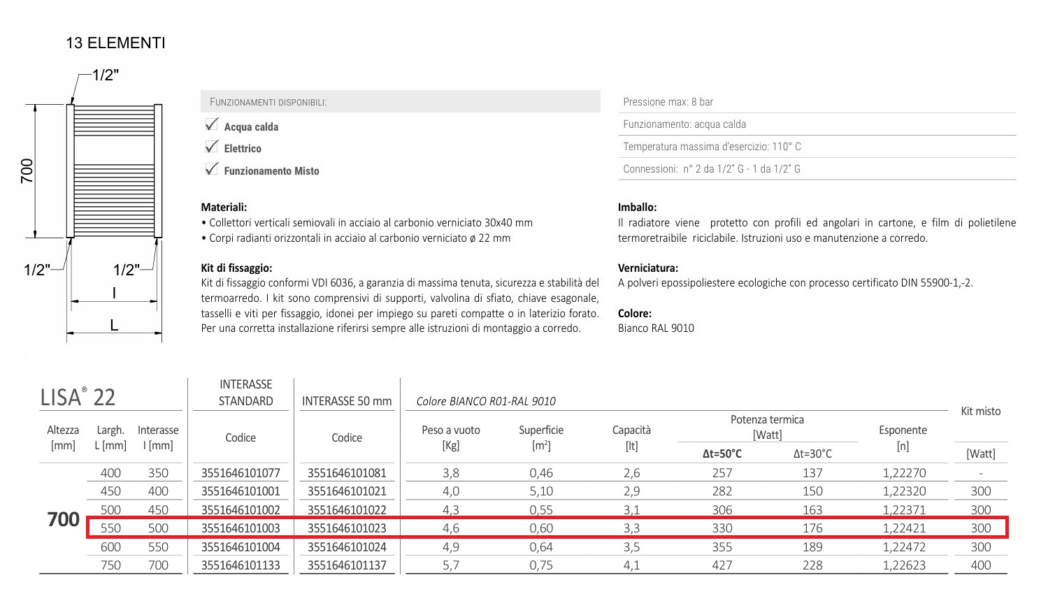
Task: Click the radiator technical drawing
Action: point(114,171)
